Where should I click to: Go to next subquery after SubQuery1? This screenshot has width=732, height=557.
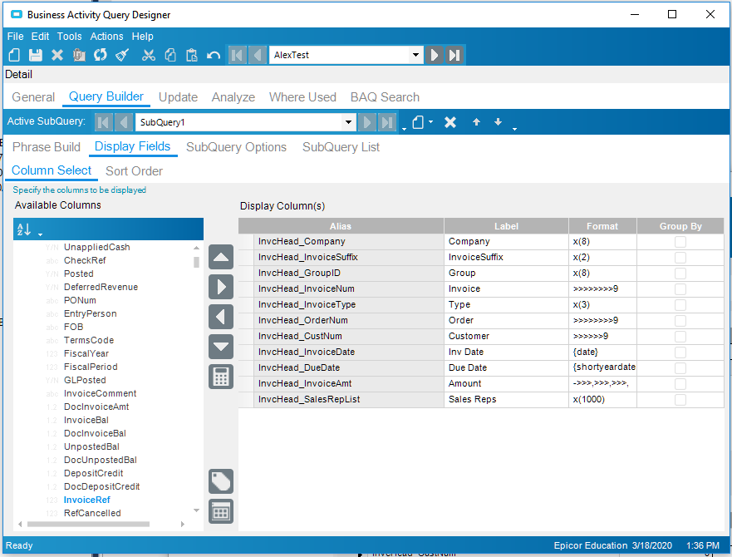367,122
